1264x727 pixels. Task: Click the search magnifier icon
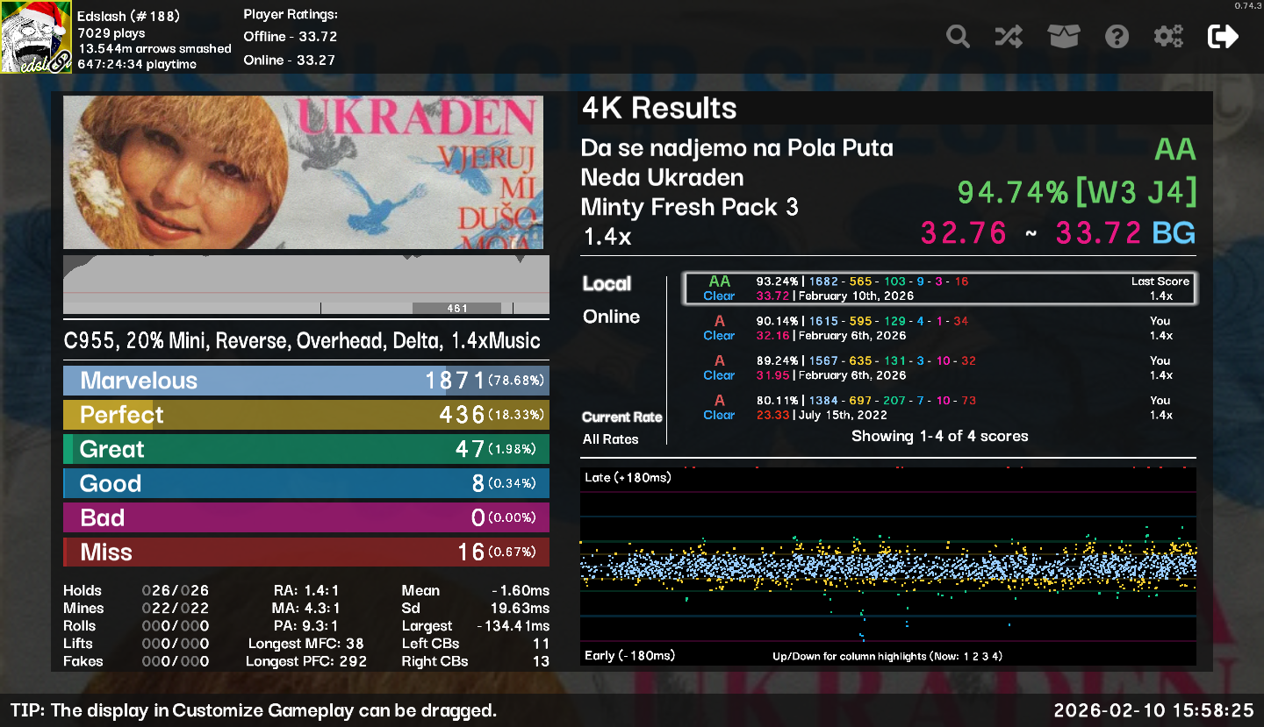pyautogui.click(x=958, y=37)
